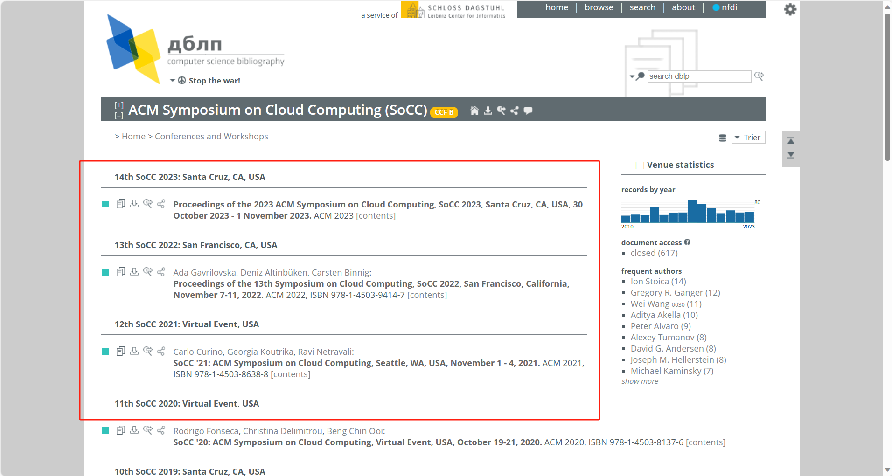This screenshot has height=476, width=892.
Task: Open author Carlo Curino
Action: pos(200,352)
